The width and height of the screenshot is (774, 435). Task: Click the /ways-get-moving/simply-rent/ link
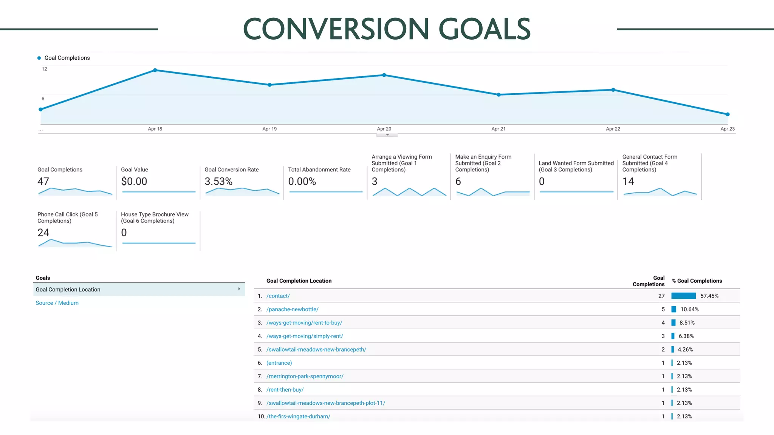(304, 336)
